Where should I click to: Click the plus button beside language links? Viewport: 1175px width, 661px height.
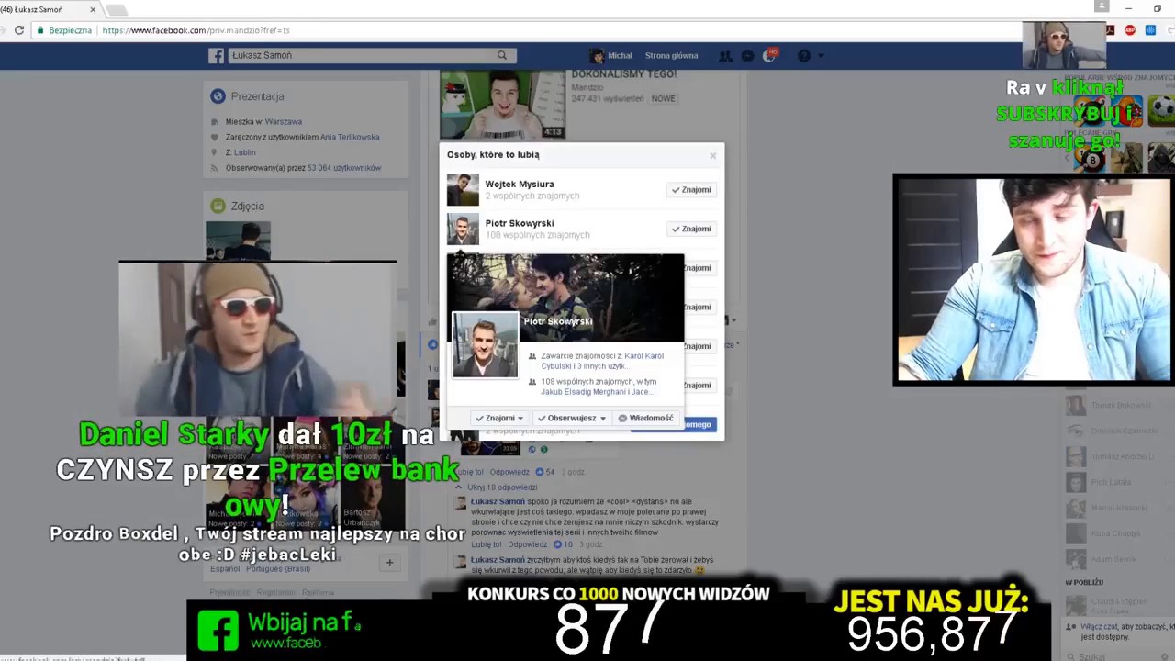(389, 563)
